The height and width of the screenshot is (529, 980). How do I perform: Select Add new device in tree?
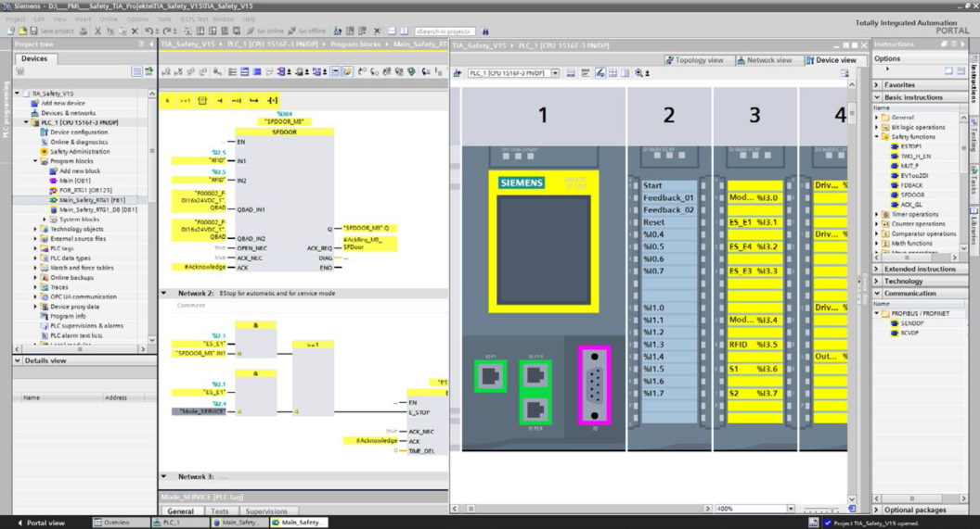tap(63, 103)
